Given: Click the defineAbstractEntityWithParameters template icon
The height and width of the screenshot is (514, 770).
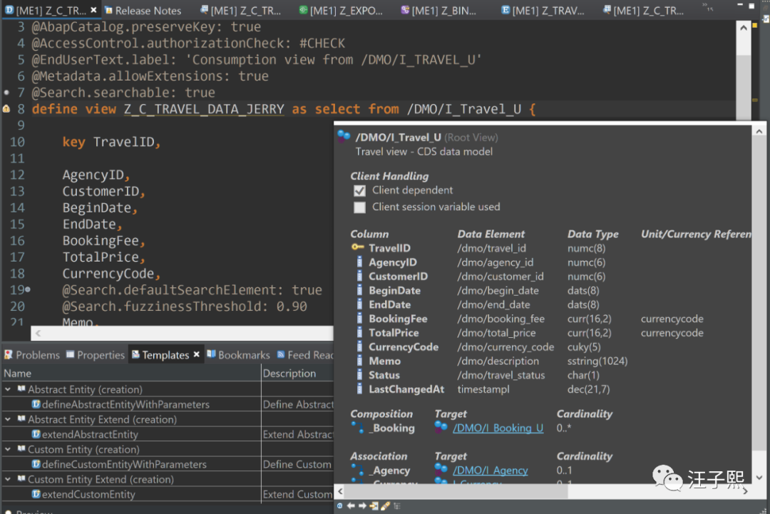Looking at the screenshot, I should click(x=36, y=404).
